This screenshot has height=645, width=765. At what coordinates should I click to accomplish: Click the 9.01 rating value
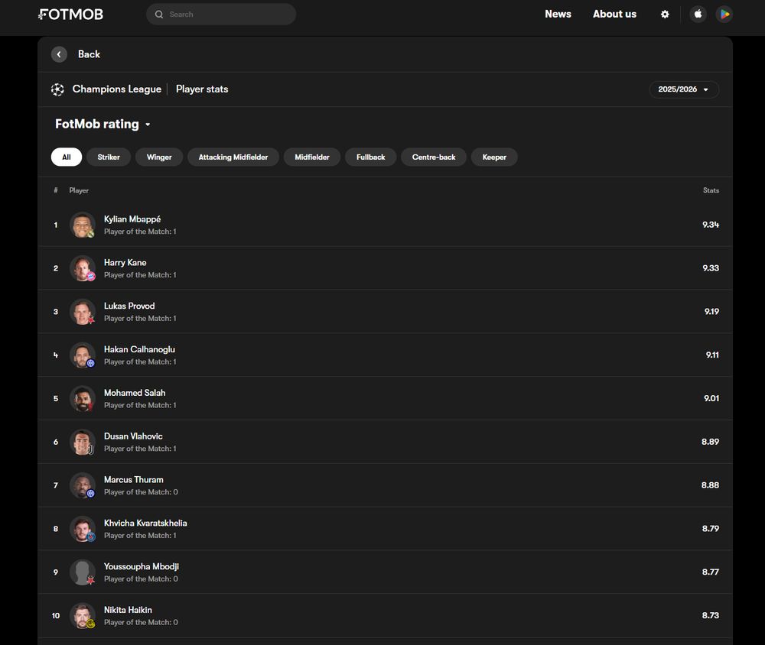click(711, 398)
